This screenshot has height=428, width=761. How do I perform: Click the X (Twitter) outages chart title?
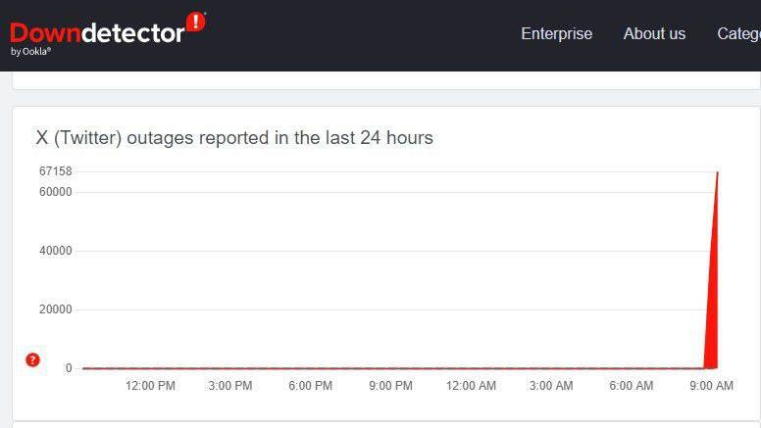point(234,138)
